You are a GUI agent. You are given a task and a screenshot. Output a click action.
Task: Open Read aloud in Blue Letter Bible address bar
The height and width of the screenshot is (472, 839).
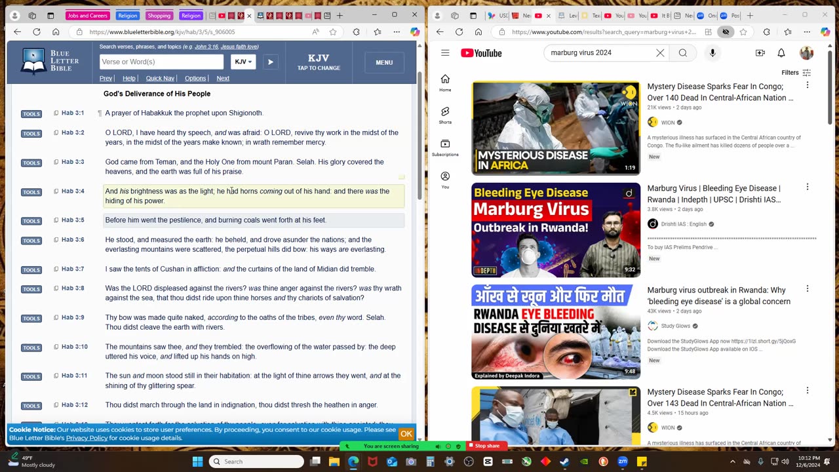315,31
